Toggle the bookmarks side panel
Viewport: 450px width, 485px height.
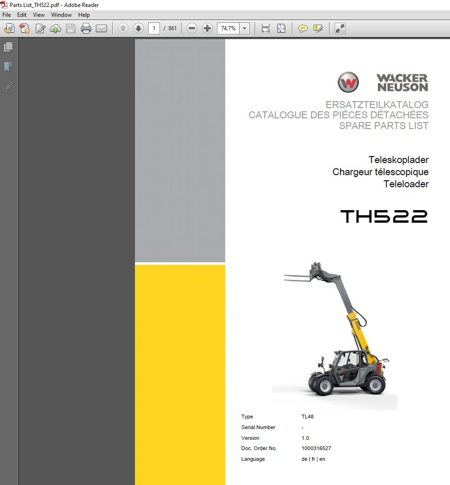point(8,67)
